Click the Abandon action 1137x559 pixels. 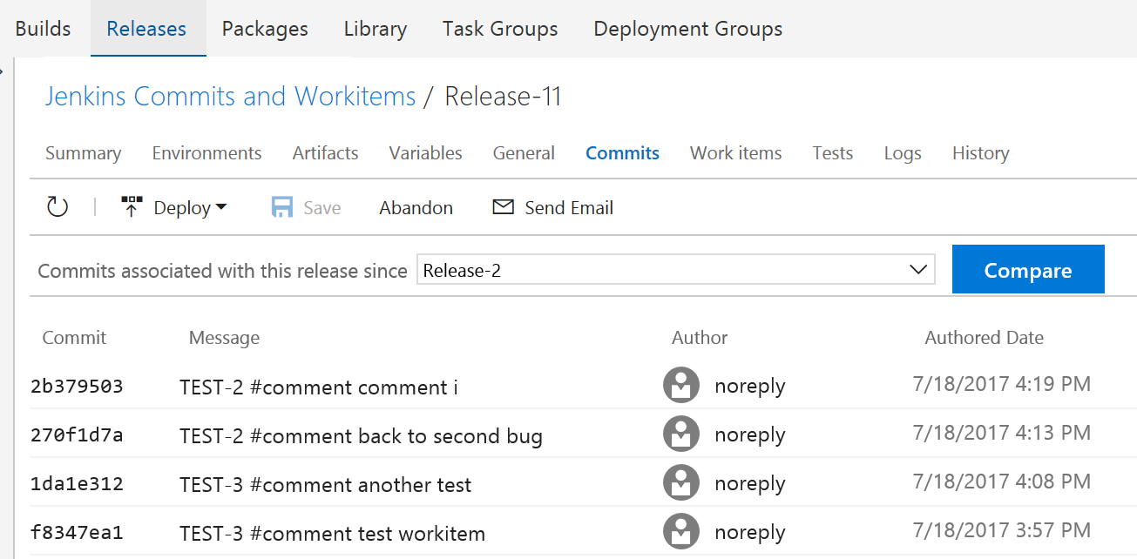coord(416,207)
